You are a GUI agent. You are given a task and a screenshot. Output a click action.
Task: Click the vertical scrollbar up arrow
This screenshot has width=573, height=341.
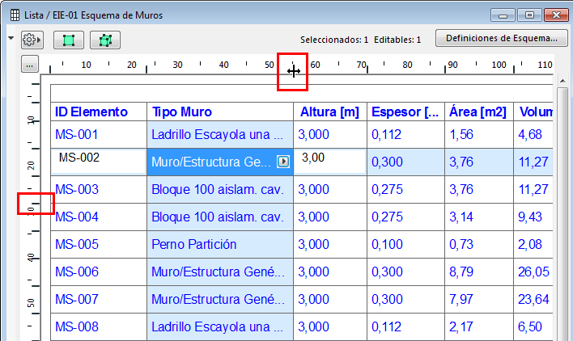pos(562,81)
